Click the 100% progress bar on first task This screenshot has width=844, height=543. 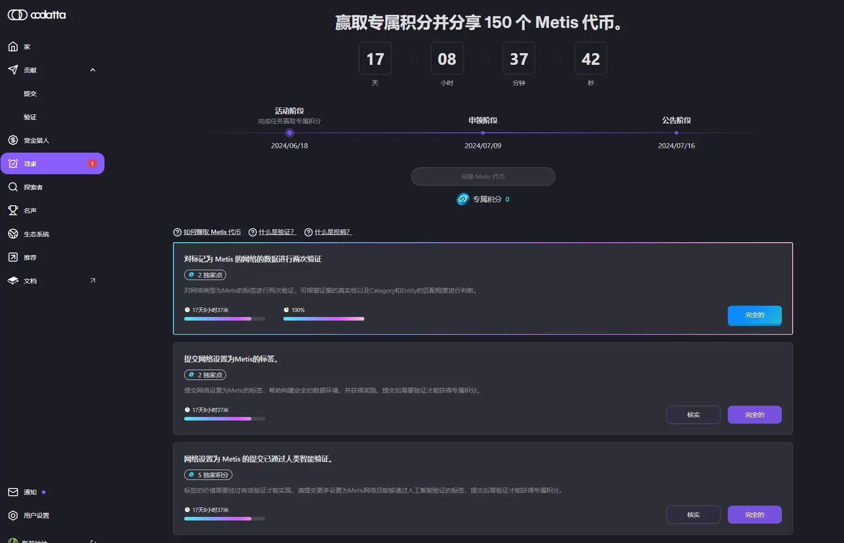coord(323,319)
